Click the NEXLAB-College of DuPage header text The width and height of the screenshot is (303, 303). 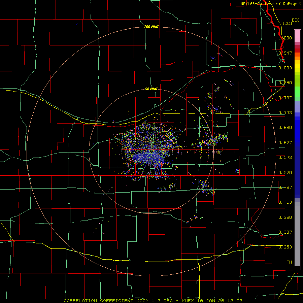click(x=269, y=4)
